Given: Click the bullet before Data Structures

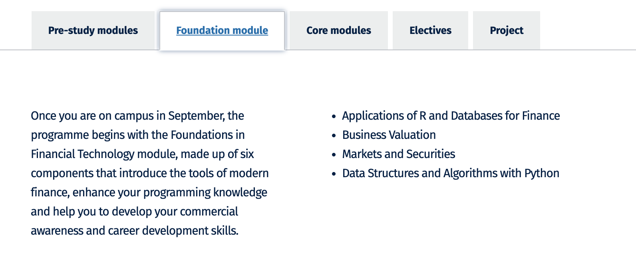Looking at the screenshot, I should pyautogui.click(x=334, y=174).
